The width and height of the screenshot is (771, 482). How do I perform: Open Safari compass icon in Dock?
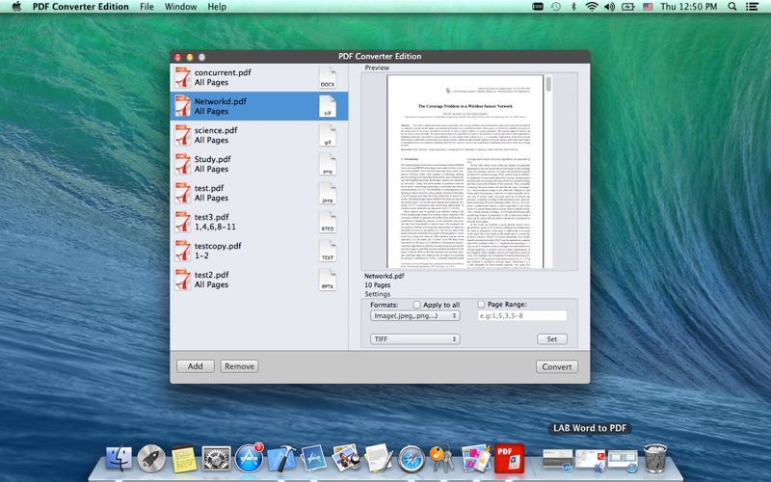412,459
